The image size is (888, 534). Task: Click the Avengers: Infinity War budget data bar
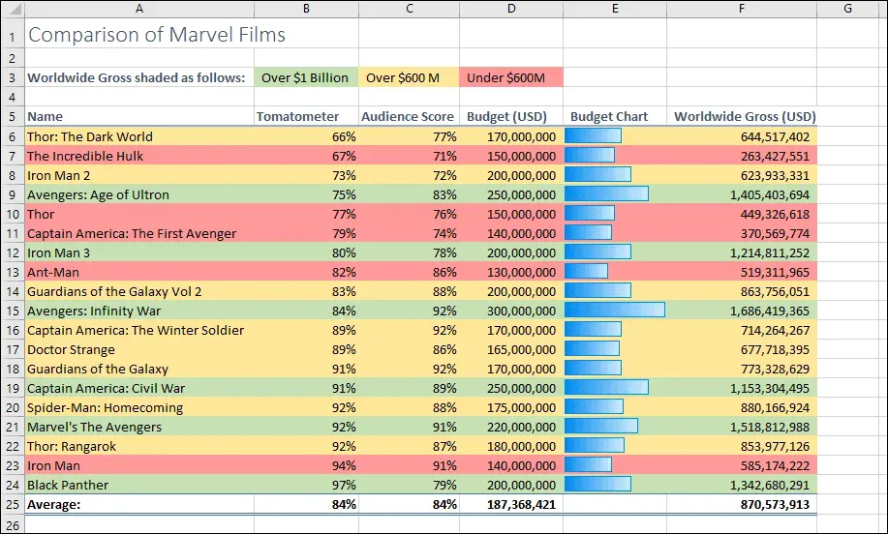click(x=615, y=311)
